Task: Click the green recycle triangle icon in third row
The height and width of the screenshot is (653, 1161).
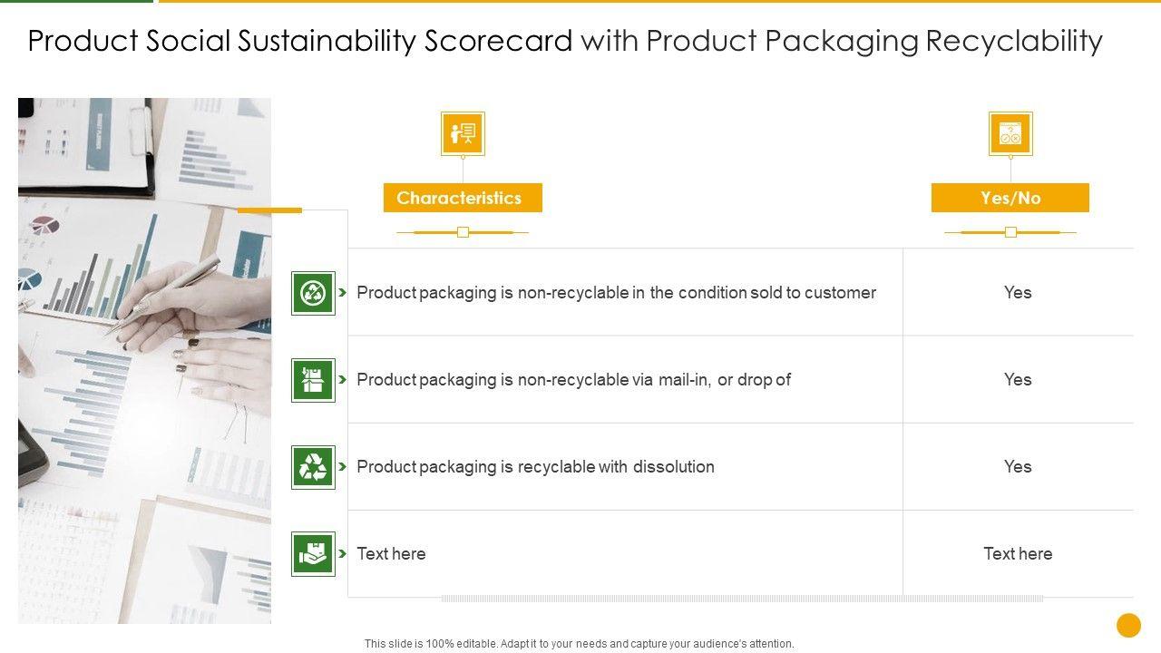Action: coord(313,467)
